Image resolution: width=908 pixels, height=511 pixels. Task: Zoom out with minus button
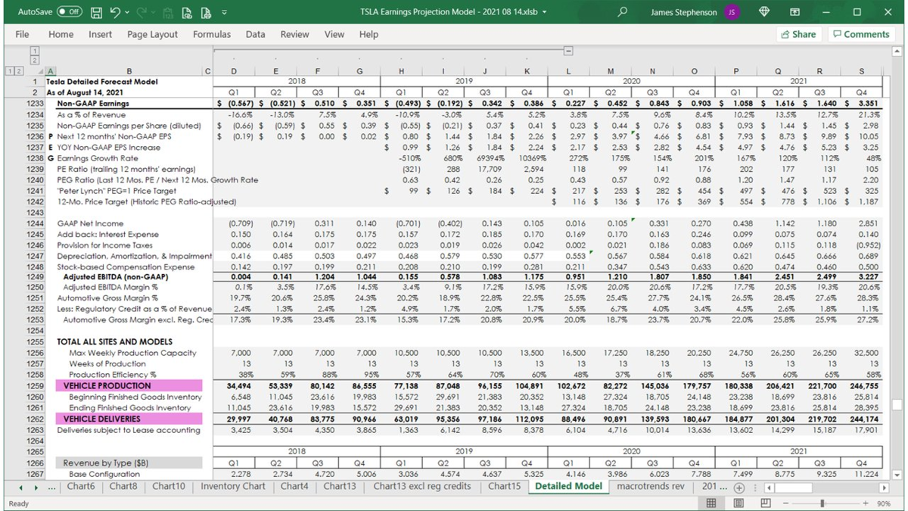(785, 503)
